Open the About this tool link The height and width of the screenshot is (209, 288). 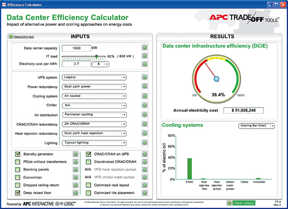[x=24, y=37]
